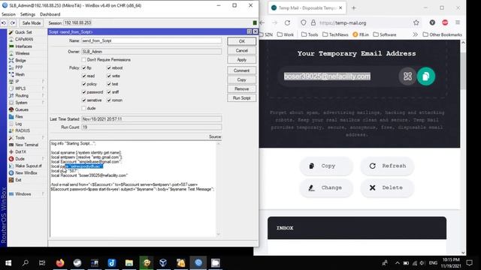The height and width of the screenshot is (270, 481).
Task: Click Remove button in script dialog
Action: (x=242, y=88)
